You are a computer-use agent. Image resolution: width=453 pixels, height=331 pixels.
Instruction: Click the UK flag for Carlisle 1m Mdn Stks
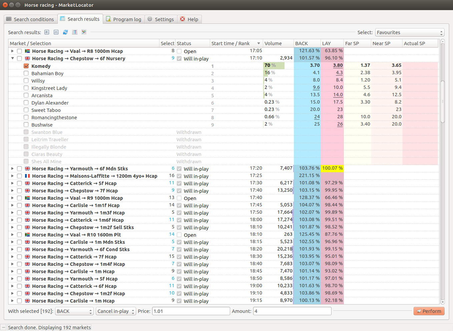pos(27,242)
